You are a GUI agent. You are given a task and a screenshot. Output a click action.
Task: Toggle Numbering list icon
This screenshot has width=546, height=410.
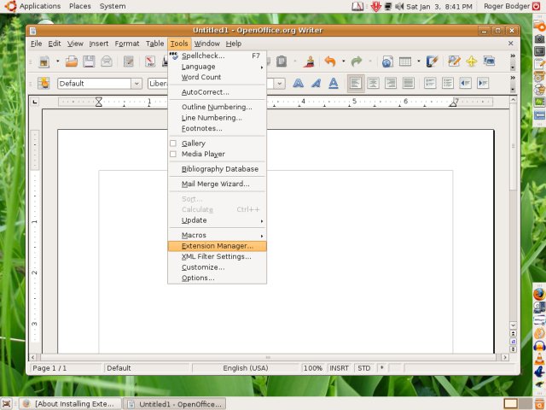(x=430, y=84)
